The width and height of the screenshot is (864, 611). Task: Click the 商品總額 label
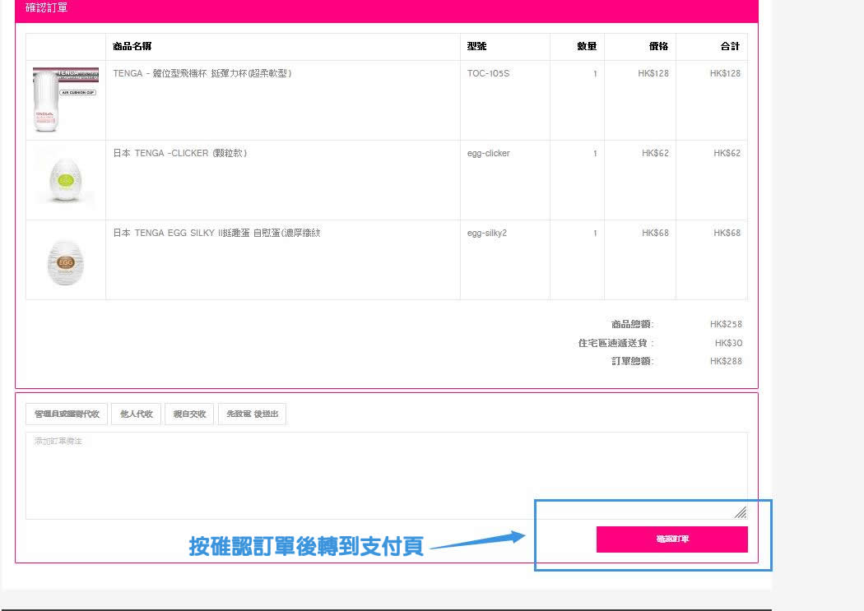tap(633, 324)
